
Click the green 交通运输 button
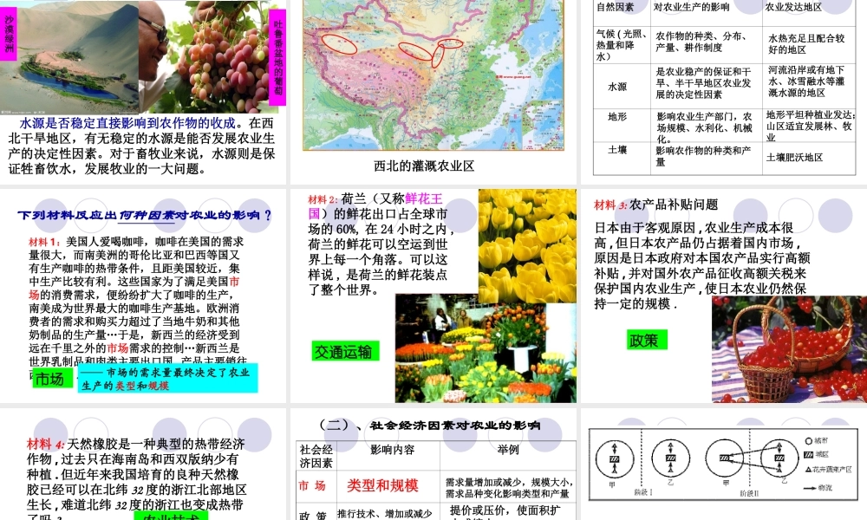point(343,352)
